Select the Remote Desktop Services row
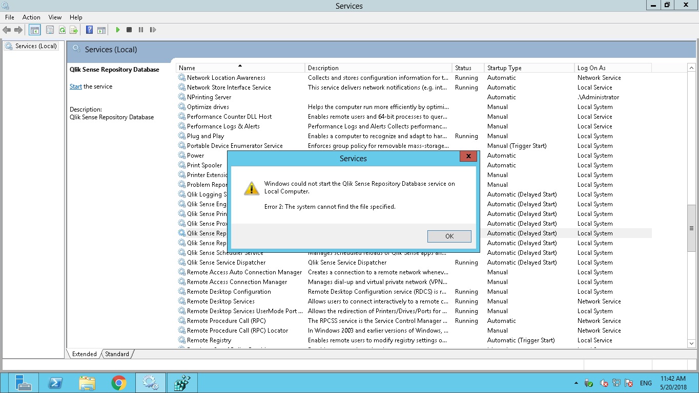Screen dimensions: 699x393 pos(414,301)
